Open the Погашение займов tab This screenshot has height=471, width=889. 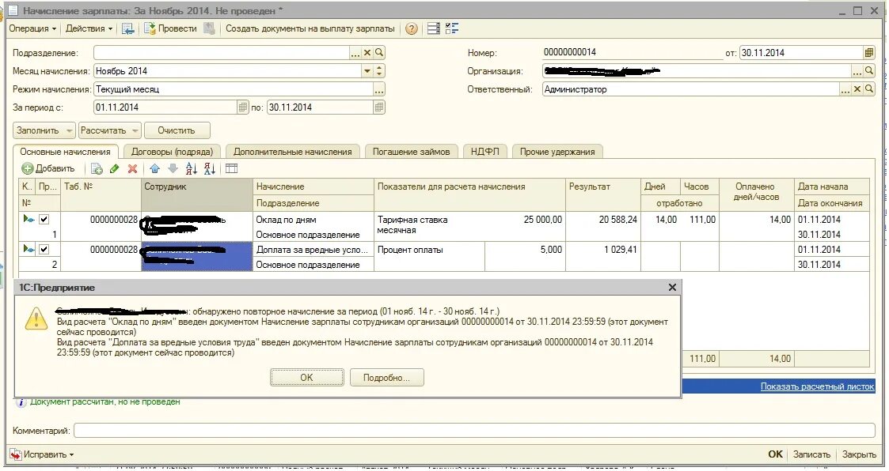411,152
